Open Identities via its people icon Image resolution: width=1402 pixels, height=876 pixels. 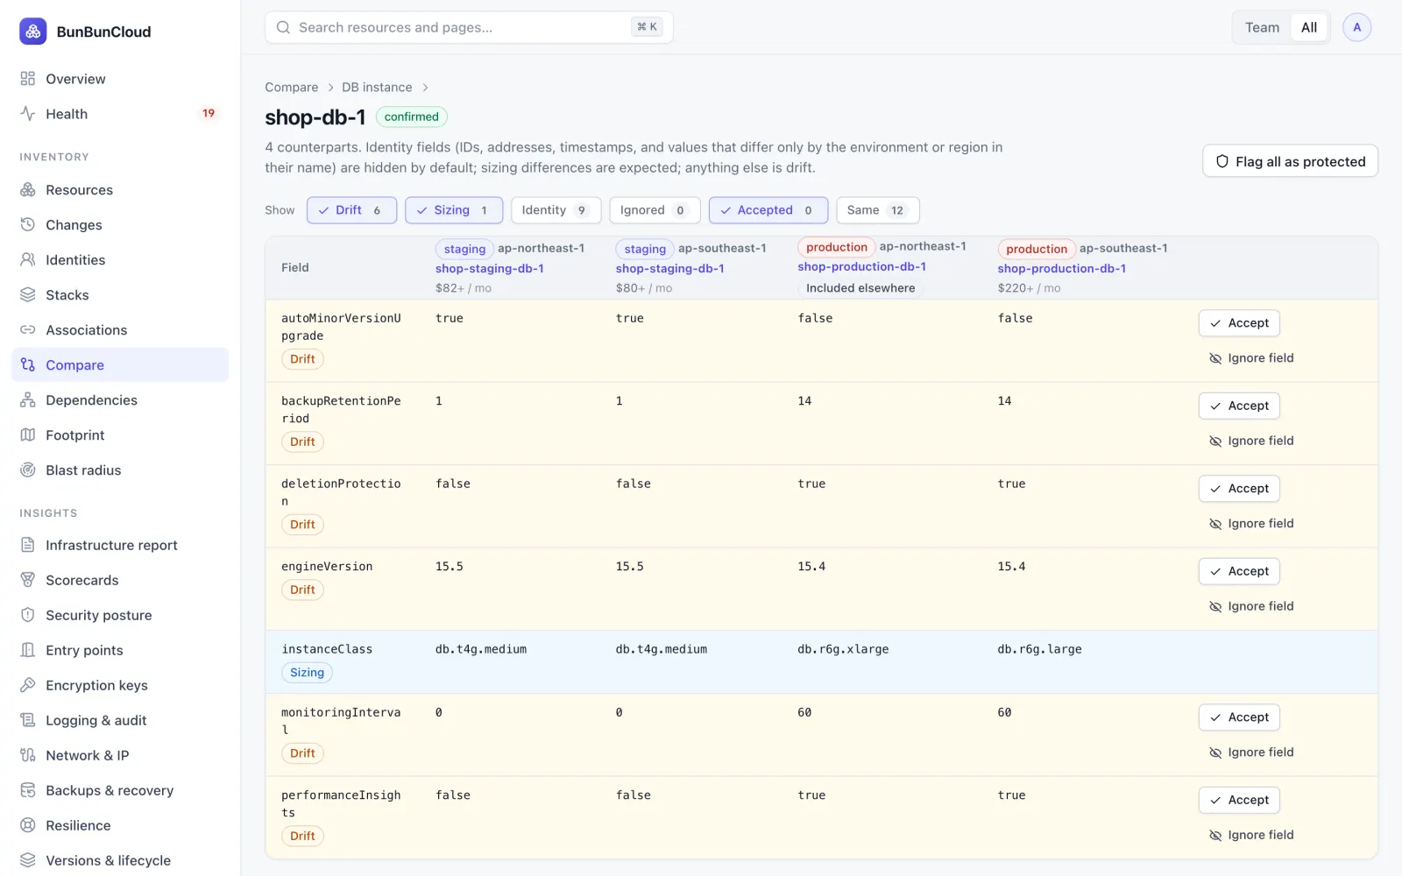[x=28, y=260]
